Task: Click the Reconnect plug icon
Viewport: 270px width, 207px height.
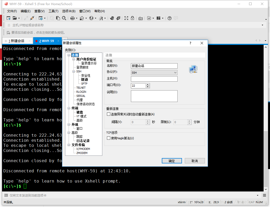Action: coord(32,18)
